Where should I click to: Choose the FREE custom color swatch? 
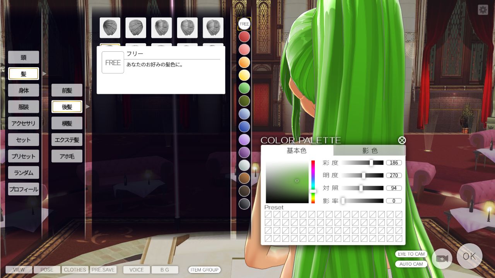(244, 24)
